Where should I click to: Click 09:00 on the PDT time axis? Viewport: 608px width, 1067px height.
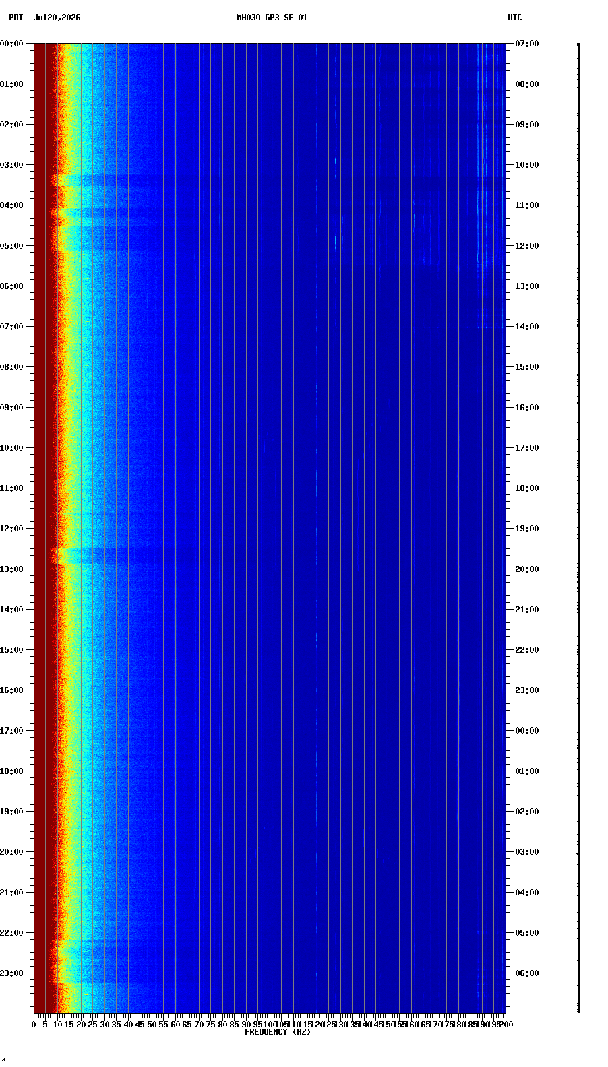pyautogui.click(x=11, y=408)
